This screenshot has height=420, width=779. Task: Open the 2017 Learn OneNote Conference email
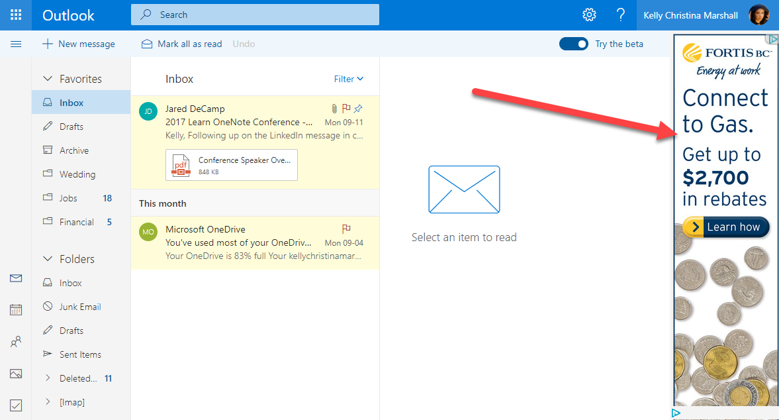(x=255, y=142)
